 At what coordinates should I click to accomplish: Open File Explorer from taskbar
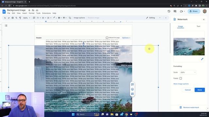(112, 114)
